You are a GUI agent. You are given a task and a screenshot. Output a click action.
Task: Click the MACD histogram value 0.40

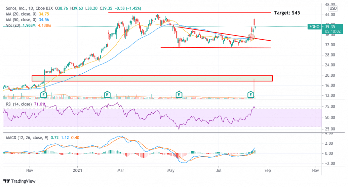click(75, 138)
